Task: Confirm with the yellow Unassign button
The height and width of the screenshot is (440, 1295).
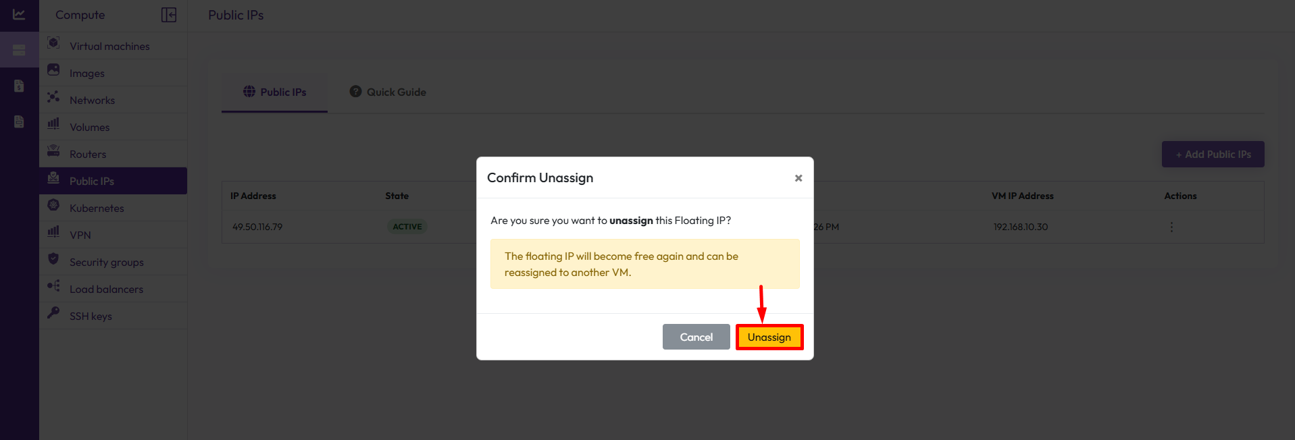Action: [769, 337]
